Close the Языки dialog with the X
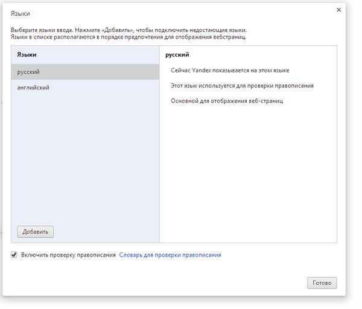 tap(338, 10)
